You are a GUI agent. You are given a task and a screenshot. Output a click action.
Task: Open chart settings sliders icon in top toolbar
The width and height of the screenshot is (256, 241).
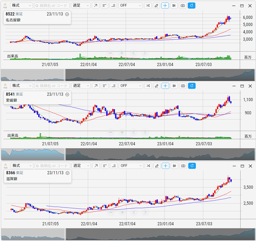[174, 6]
